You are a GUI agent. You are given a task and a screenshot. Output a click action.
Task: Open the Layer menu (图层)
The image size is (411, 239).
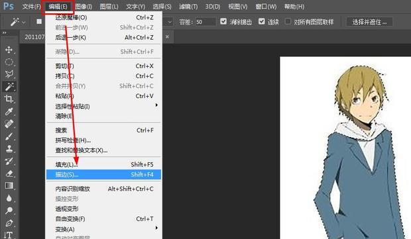point(109,7)
